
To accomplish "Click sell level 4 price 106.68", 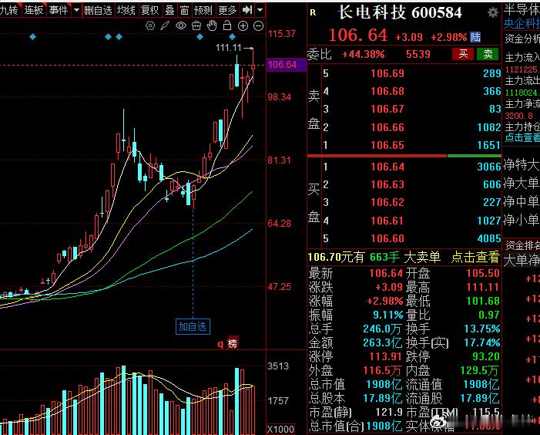I will click(x=387, y=91).
